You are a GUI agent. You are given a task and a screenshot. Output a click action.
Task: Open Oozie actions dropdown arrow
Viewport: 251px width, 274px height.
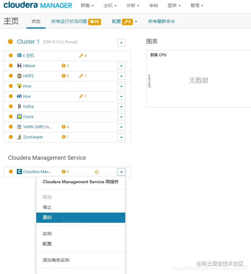pos(121,117)
